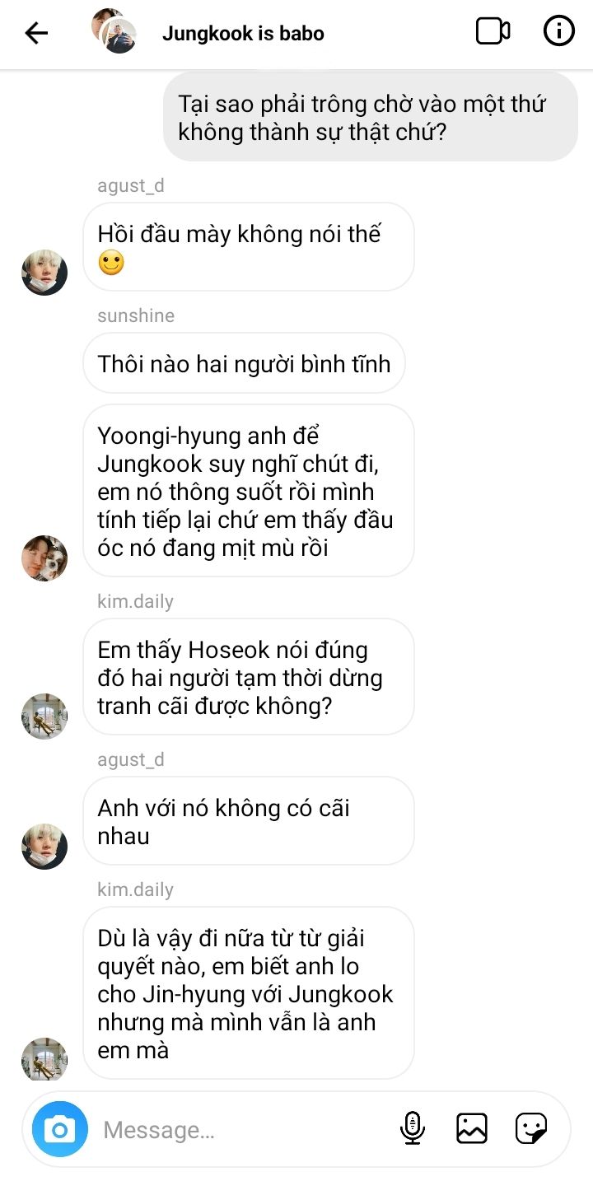Image resolution: width=593 pixels, height=1181 pixels.
Task: Tap agust_d's avatar beside 'Anh với nó' message
Action: pos(44,847)
